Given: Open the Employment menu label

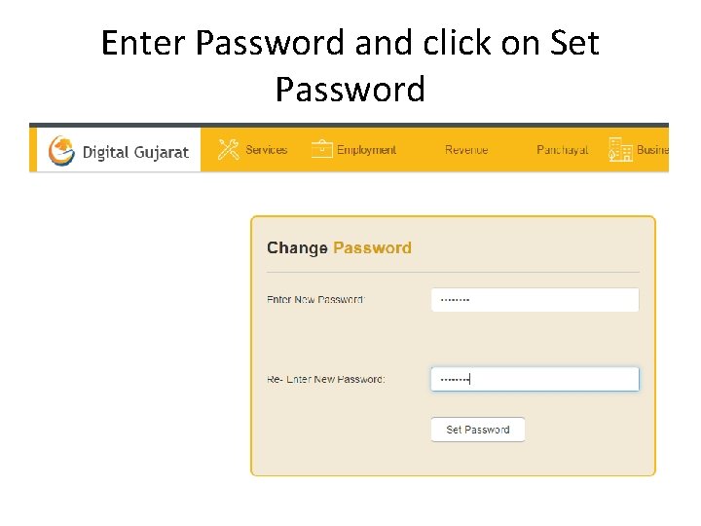Looking at the screenshot, I should pos(367,150).
